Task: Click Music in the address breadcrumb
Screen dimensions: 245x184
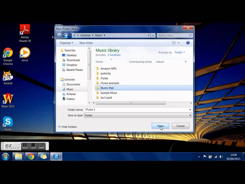Action: click(x=99, y=35)
